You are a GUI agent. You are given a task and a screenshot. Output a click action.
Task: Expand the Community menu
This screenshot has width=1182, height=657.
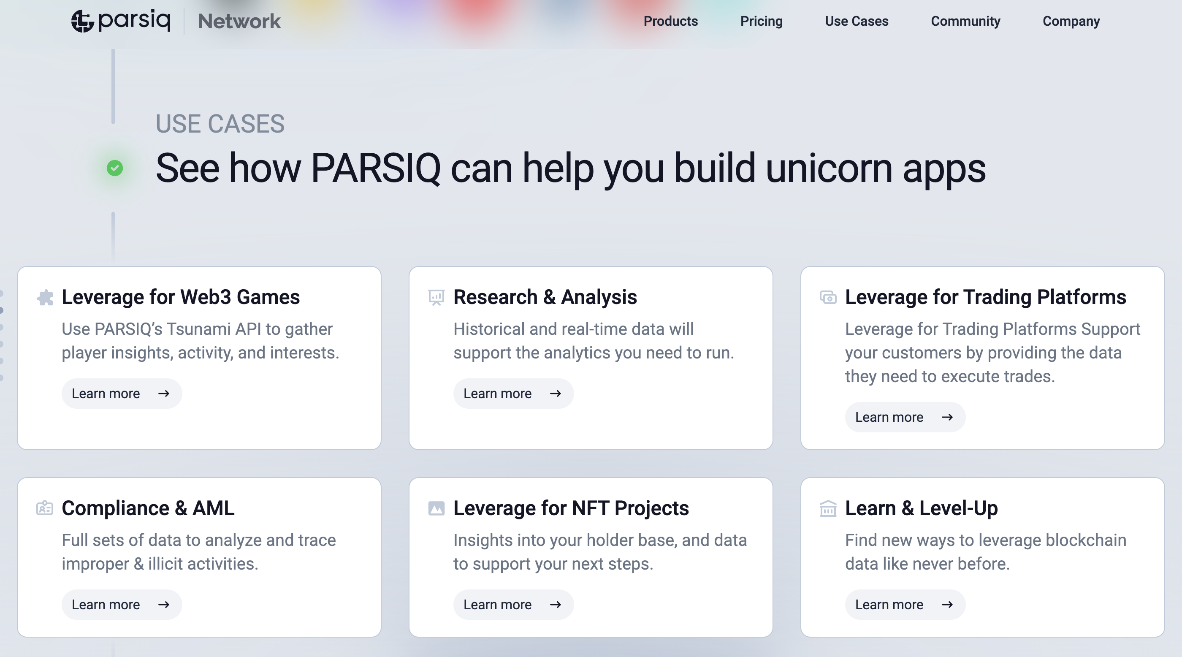(x=965, y=21)
